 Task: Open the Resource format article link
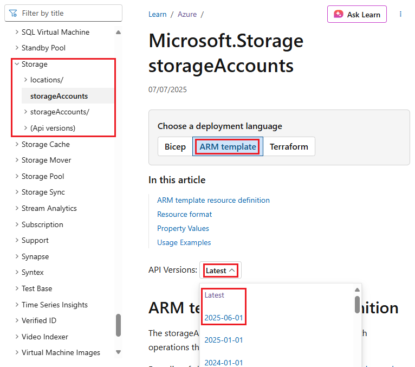184,214
